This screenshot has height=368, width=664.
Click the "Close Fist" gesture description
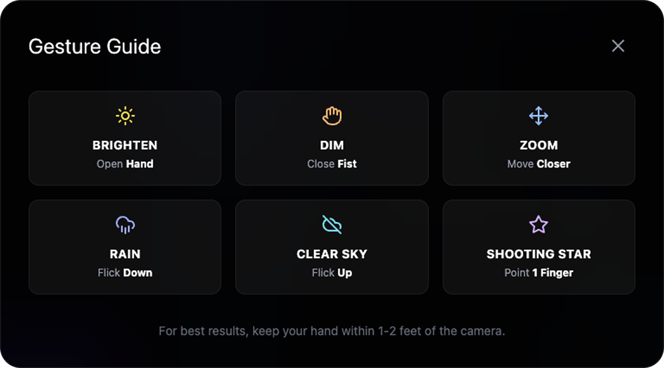332,164
